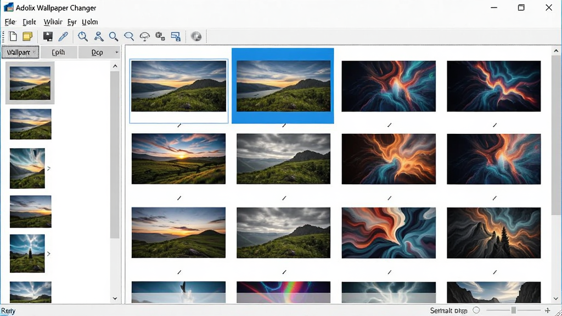The width and height of the screenshot is (562, 316).
Task: Open the menu between File and Wikair
Action: coord(30,22)
